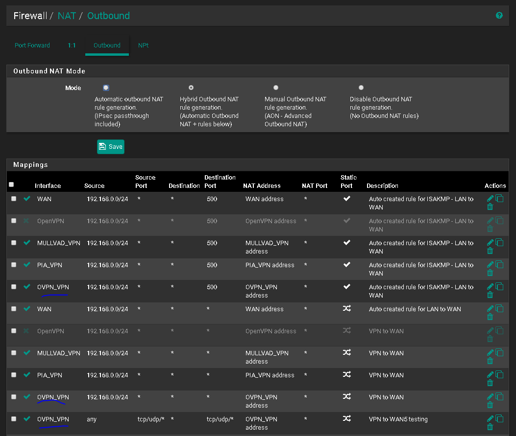The image size is (516, 436).
Task: Toggle enabled checkmark on first WAN rule
Action: (27, 199)
